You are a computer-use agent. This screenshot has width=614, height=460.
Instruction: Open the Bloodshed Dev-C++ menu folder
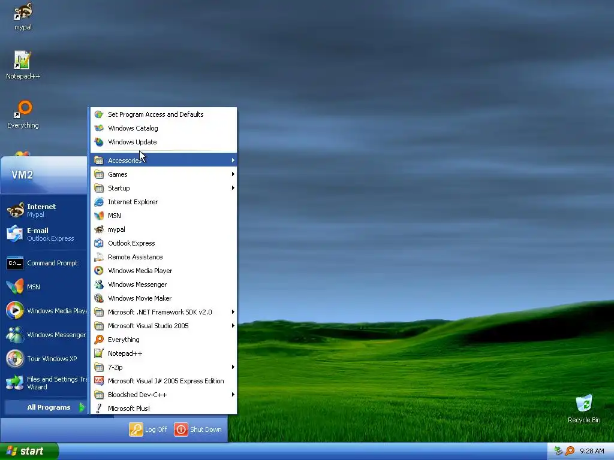(x=164, y=394)
